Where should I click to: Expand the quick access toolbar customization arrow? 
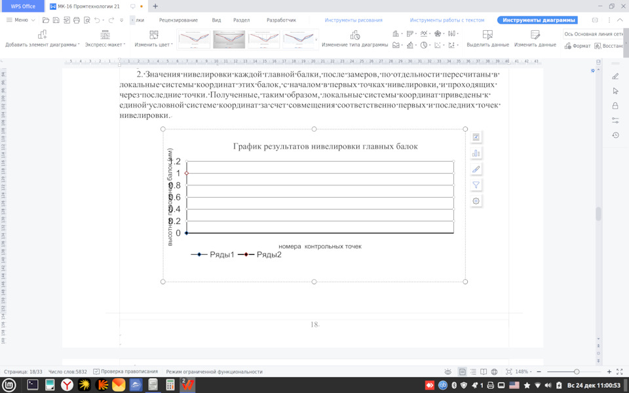pyautogui.click(x=122, y=20)
